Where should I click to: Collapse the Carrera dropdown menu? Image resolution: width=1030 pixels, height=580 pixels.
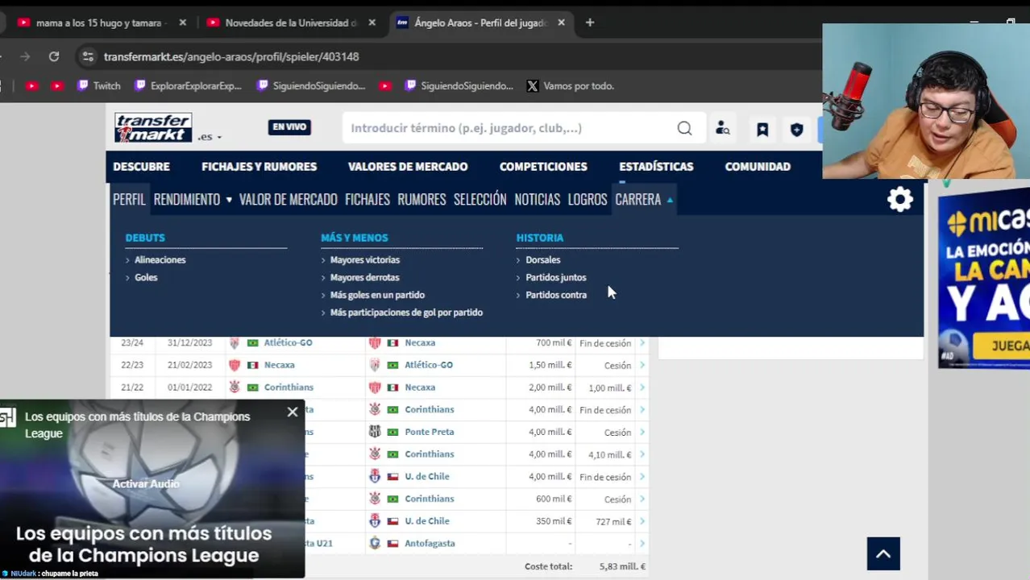point(644,200)
